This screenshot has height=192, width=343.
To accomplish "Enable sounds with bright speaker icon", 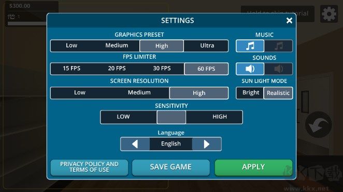I will tap(250, 69).
